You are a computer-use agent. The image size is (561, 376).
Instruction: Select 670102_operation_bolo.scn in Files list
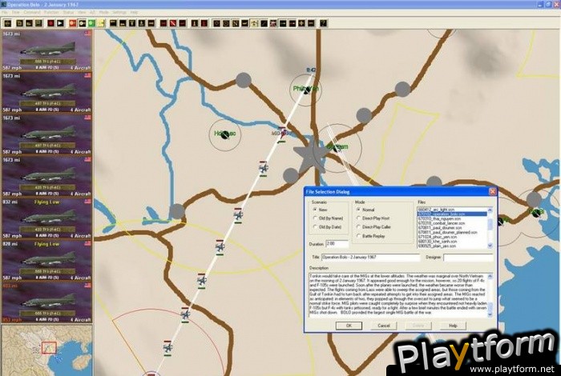(452, 214)
